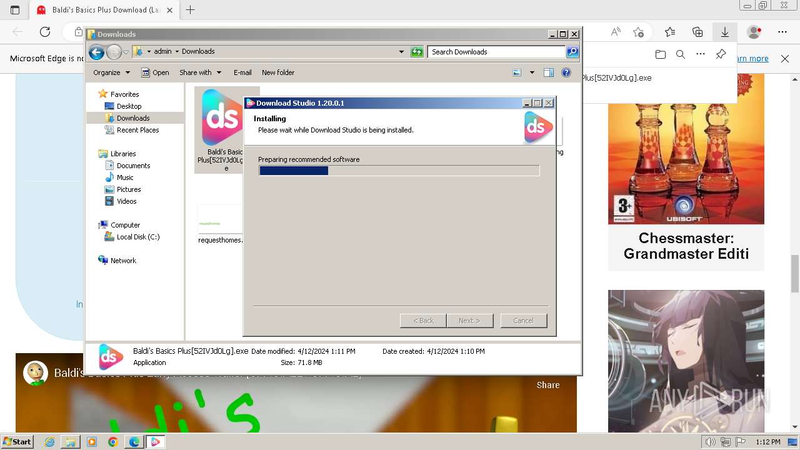800x450 pixels.
Task: Click Open in the Explorer toolbar
Action: pyautogui.click(x=155, y=72)
